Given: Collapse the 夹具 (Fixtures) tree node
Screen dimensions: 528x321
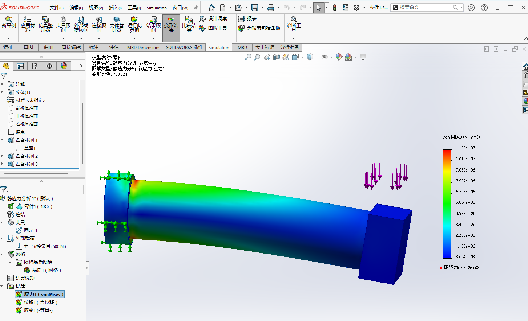Looking at the screenshot, I should 3,222.
